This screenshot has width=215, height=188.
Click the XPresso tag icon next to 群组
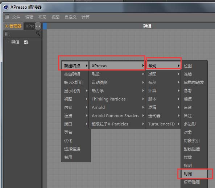click(x=26, y=42)
